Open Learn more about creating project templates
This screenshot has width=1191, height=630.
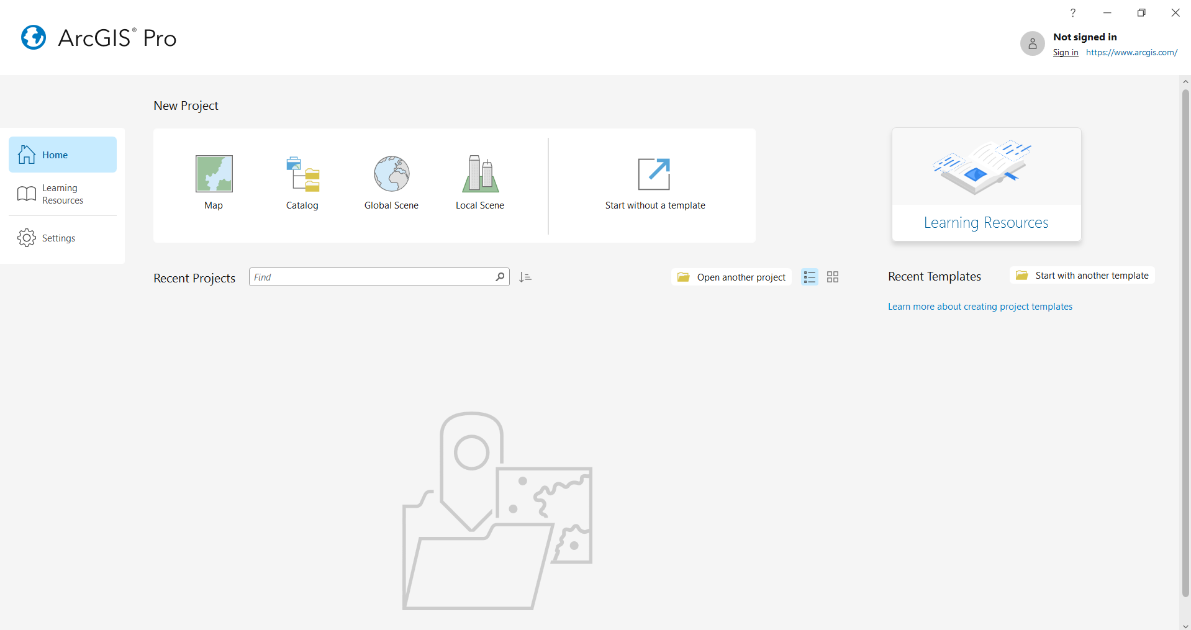979,306
